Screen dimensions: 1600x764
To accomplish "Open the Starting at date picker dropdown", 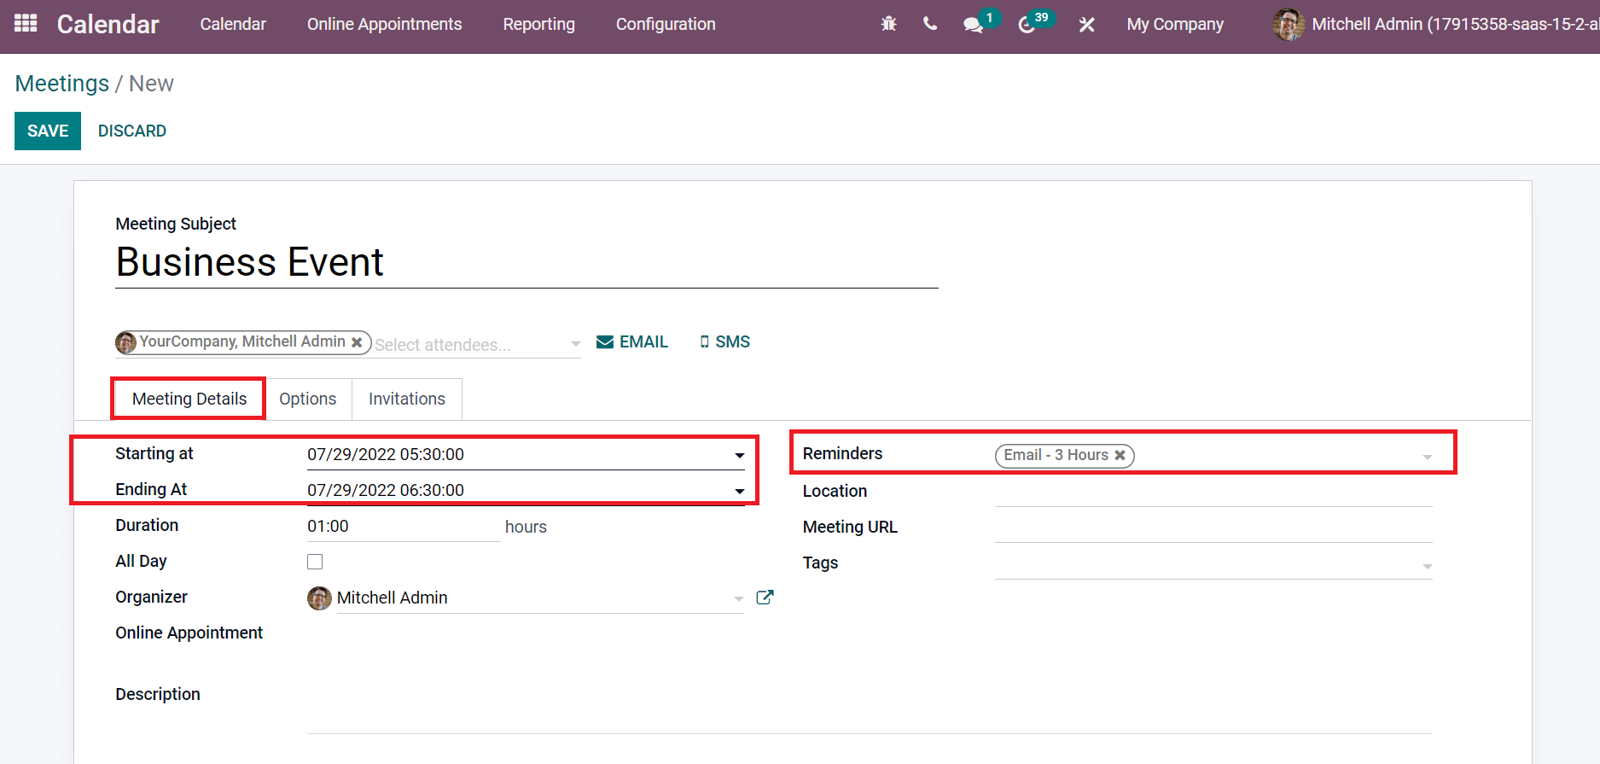I will 739,455.
